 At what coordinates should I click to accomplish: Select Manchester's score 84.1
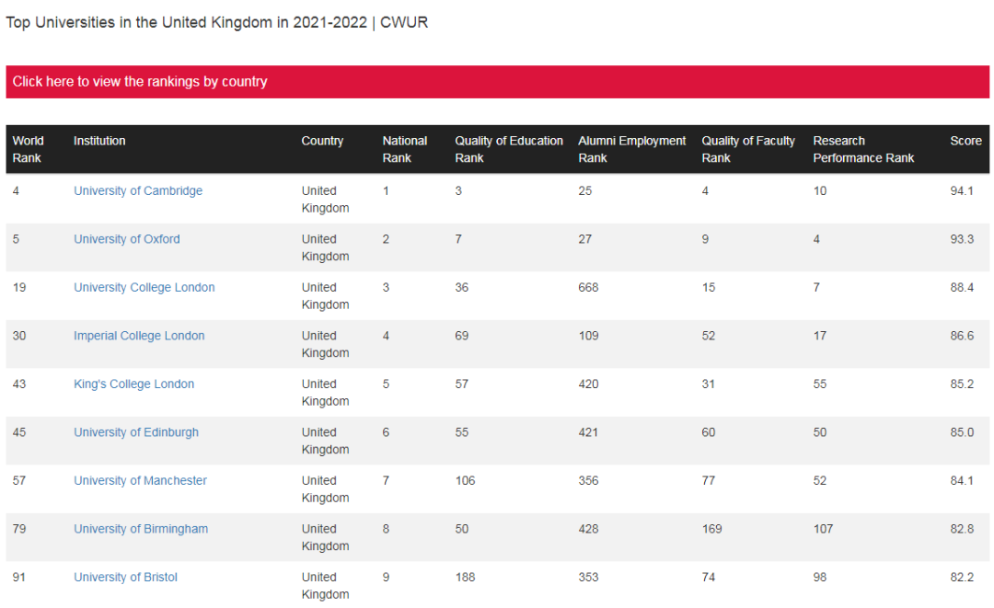click(962, 480)
